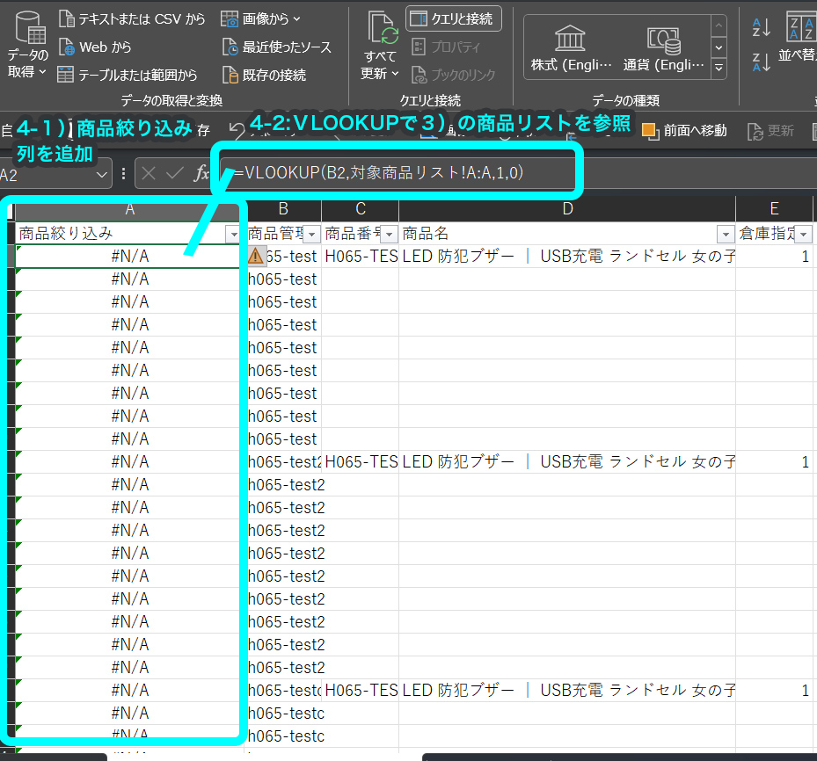Image resolution: width=817 pixels, height=761 pixels.
Task: Toggle the クエリと接続 pane button
Action: coord(453,18)
